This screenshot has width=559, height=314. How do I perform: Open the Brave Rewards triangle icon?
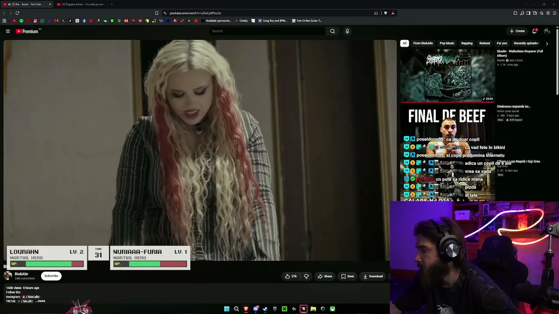click(x=393, y=13)
